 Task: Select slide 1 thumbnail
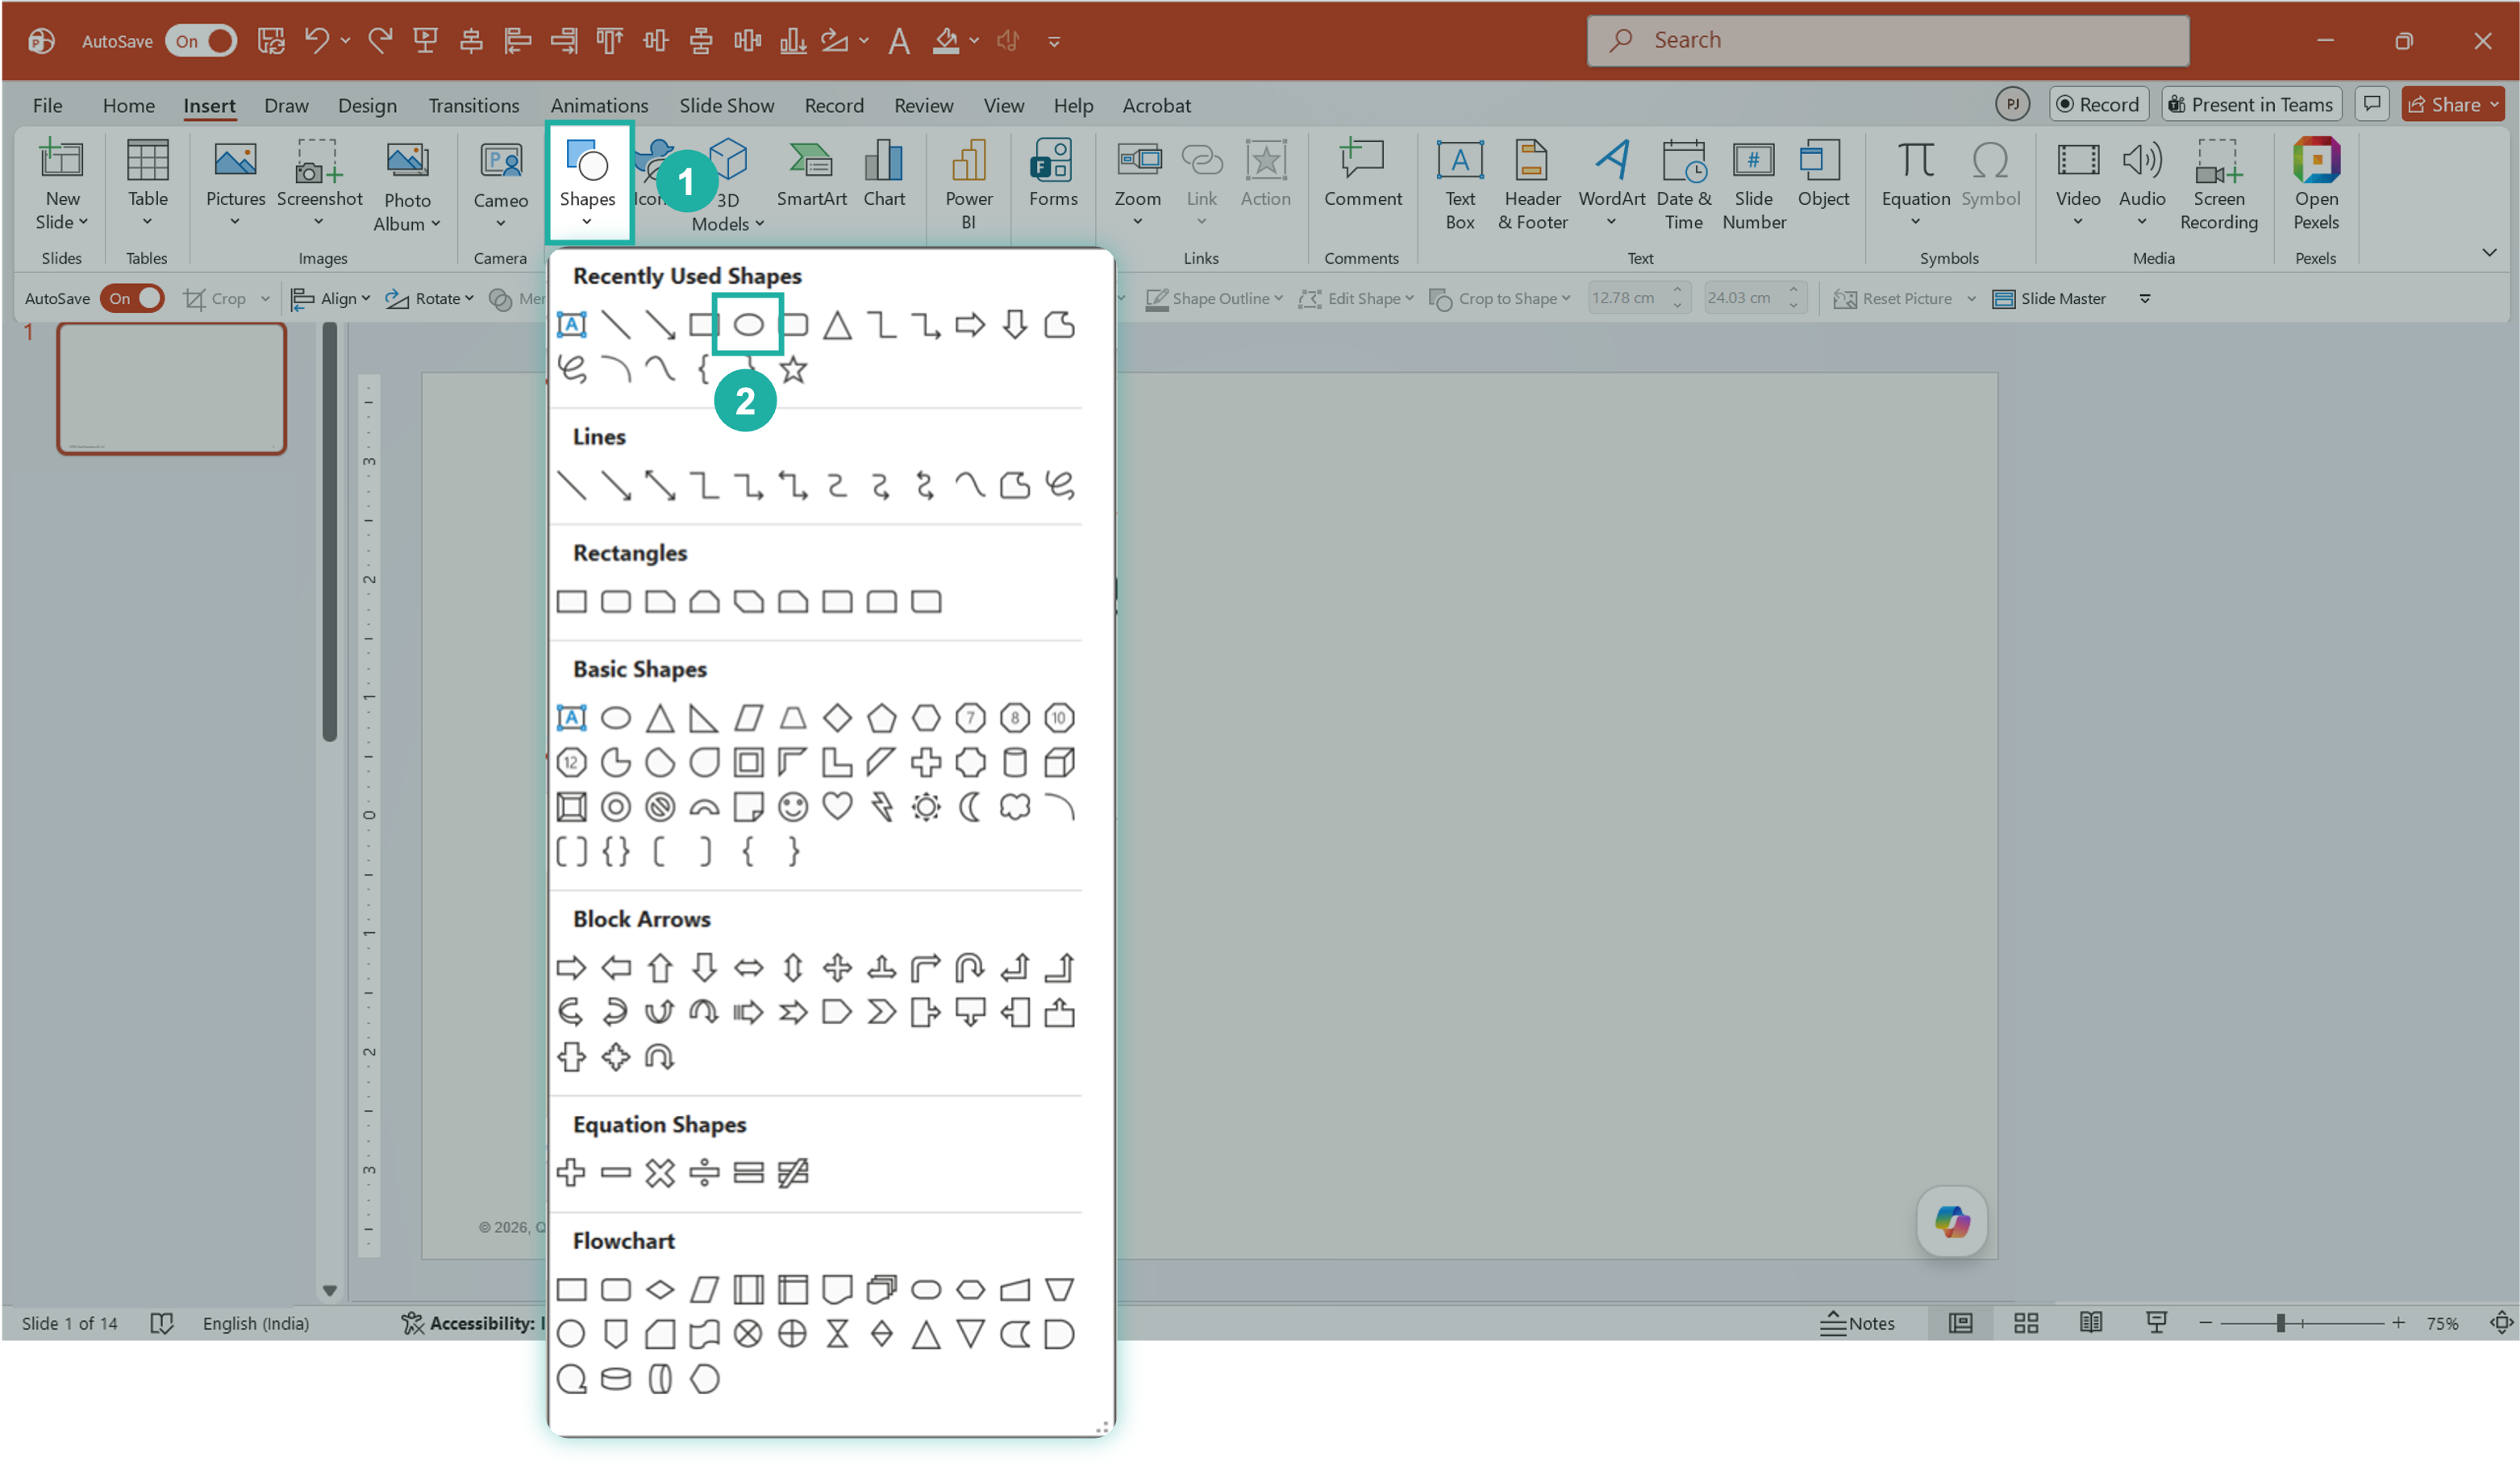pos(171,388)
